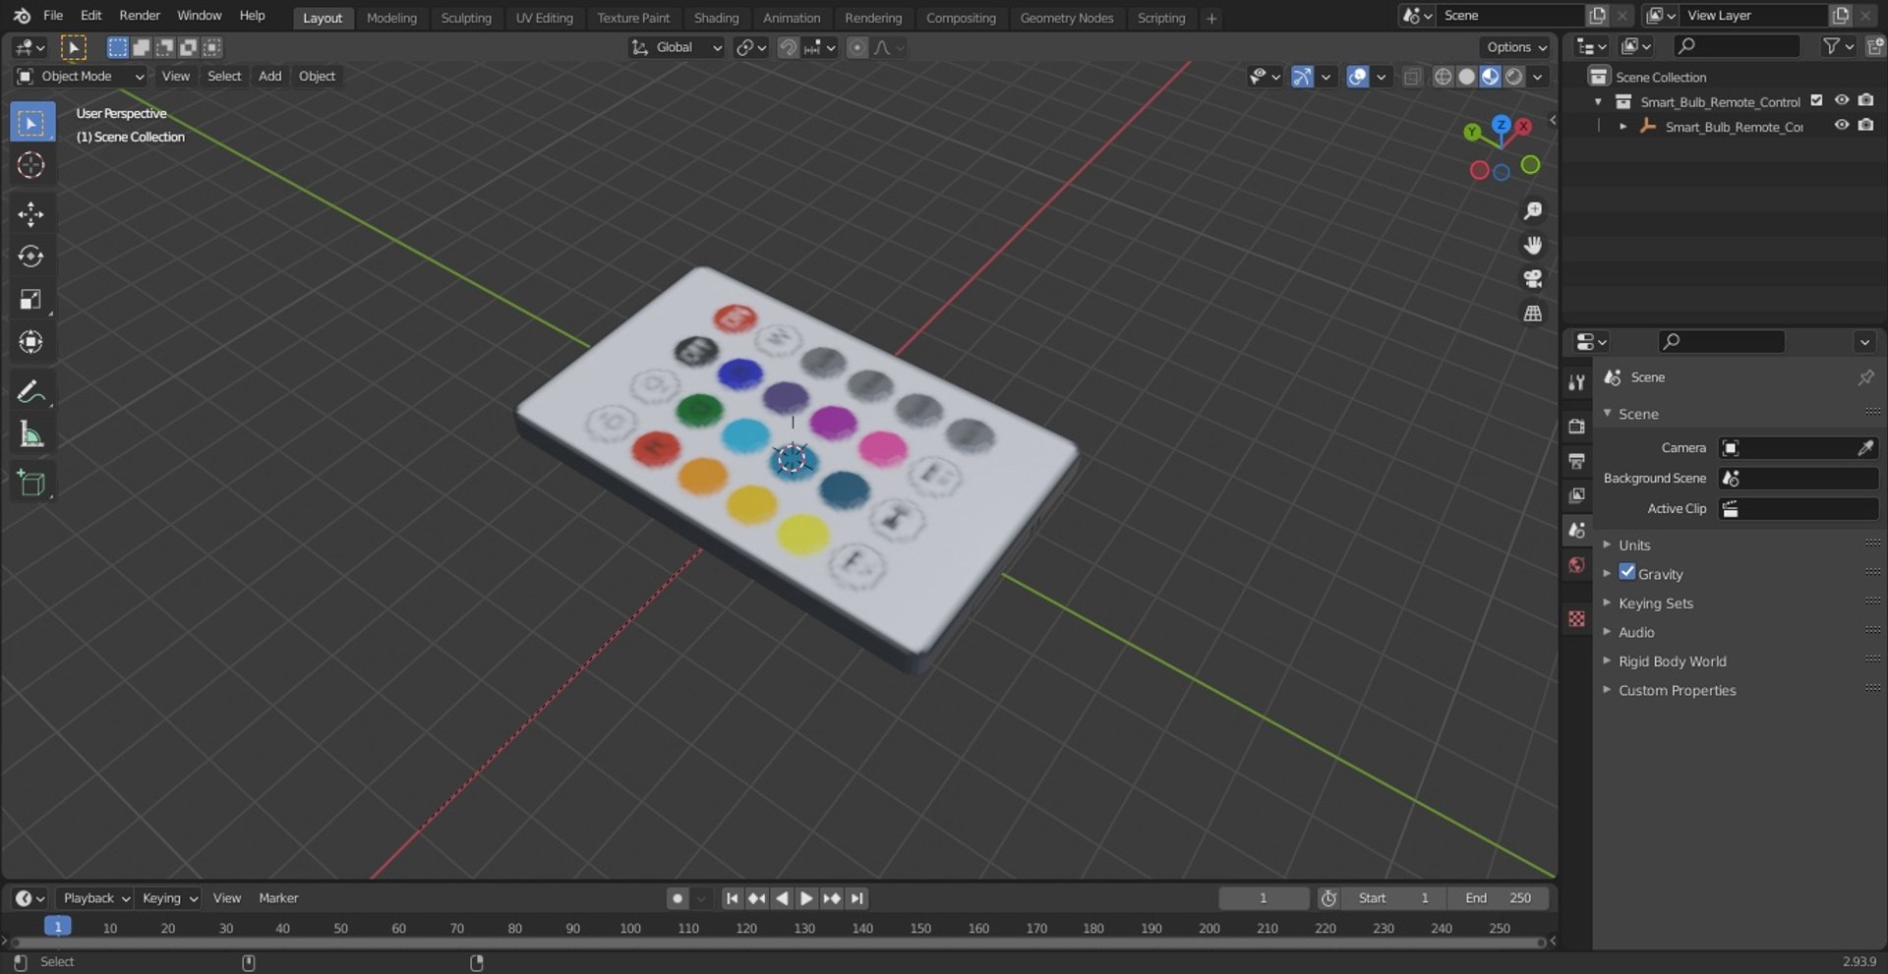The height and width of the screenshot is (974, 1888).
Task: Pick the Measure tool
Action: 31,434
